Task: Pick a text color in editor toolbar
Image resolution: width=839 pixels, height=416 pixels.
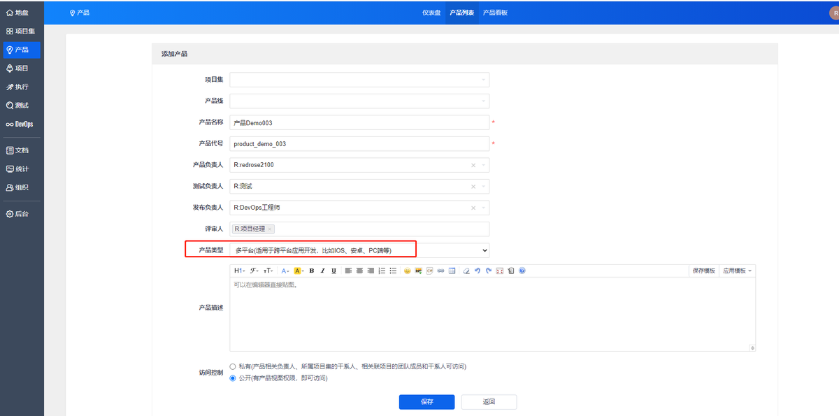Action: pos(285,271)
